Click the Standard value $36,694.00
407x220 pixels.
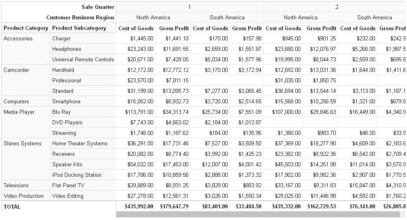288,91
